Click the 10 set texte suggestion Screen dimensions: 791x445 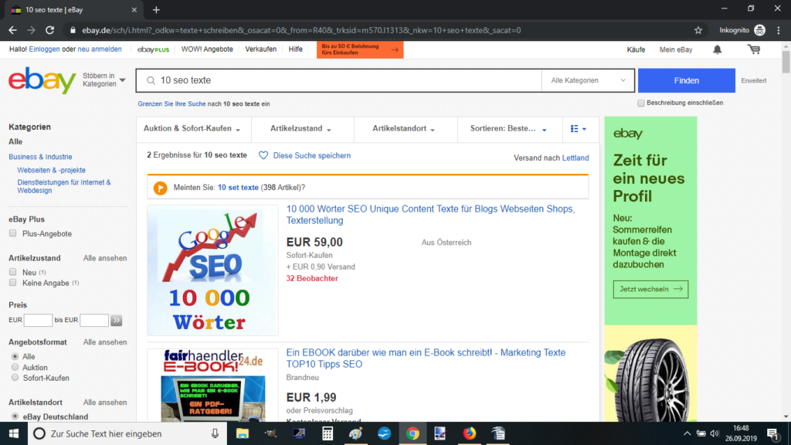(x=238, y=187)
